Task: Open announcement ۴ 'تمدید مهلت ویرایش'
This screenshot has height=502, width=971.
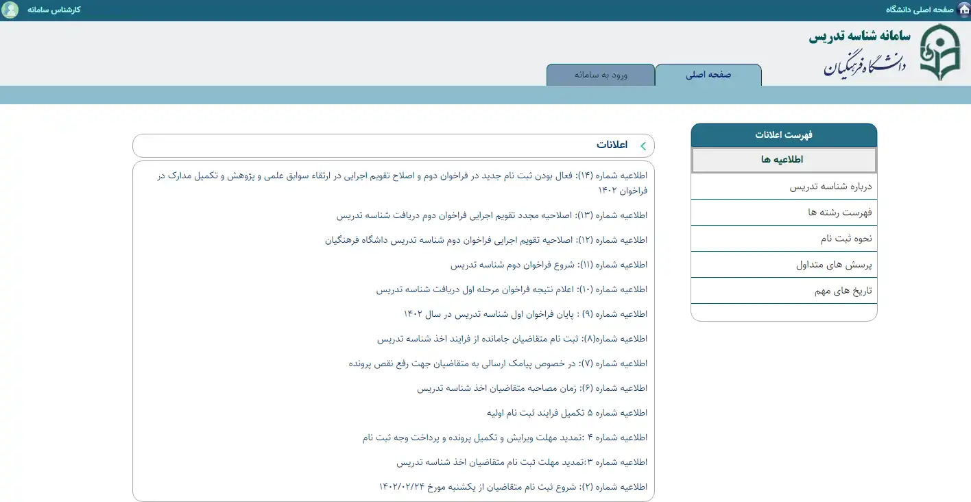Action: point(505,438)
